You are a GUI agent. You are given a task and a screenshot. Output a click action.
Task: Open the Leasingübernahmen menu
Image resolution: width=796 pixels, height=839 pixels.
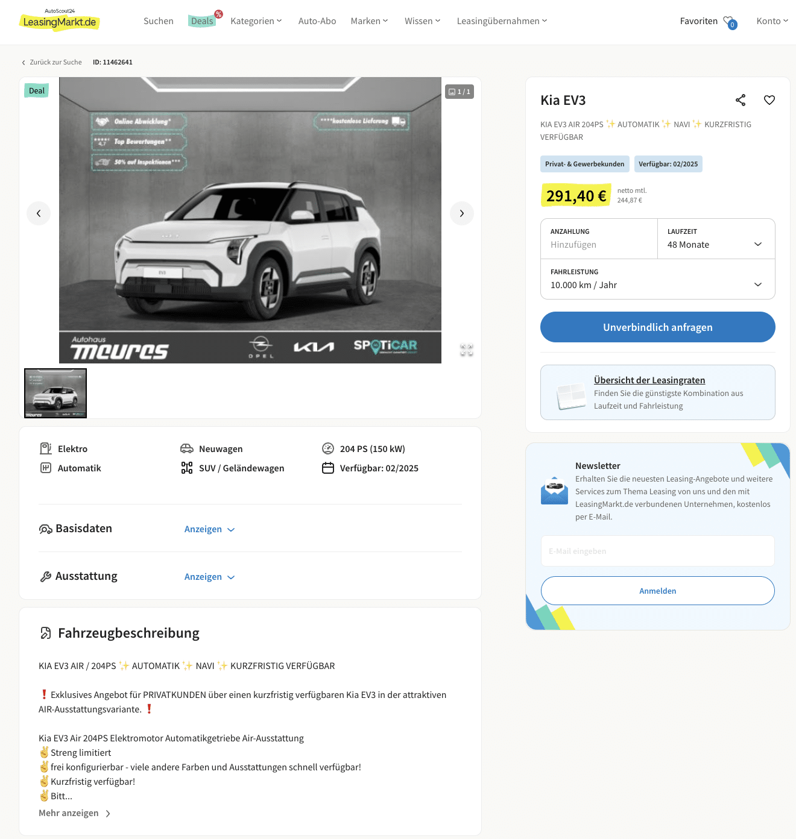[502, 21]
